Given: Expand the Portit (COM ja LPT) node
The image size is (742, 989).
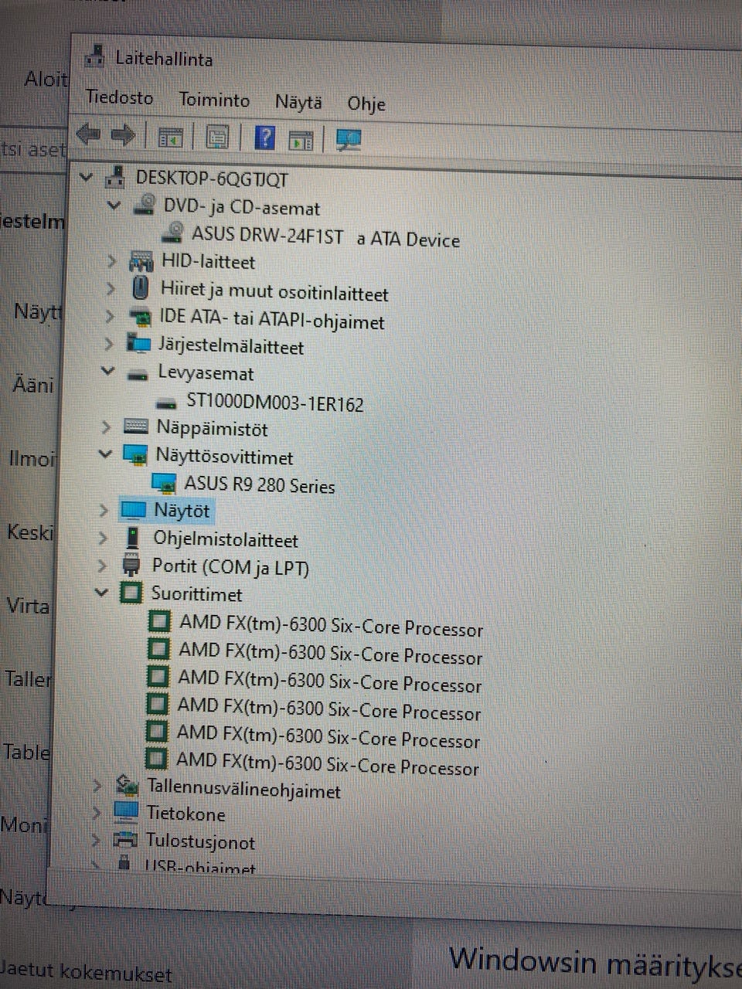Looking at the screenshot, I should pos(101,566).
